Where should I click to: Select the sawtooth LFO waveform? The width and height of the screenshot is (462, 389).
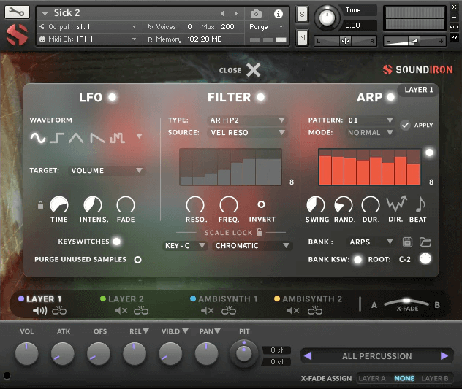click(x=97, y=138)
